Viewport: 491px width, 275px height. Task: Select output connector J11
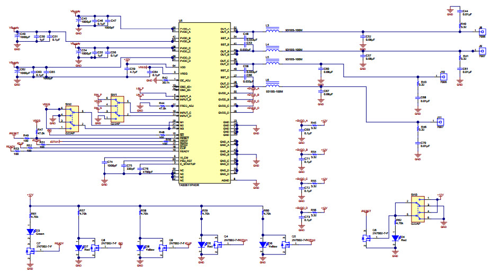tap(440, 122)
